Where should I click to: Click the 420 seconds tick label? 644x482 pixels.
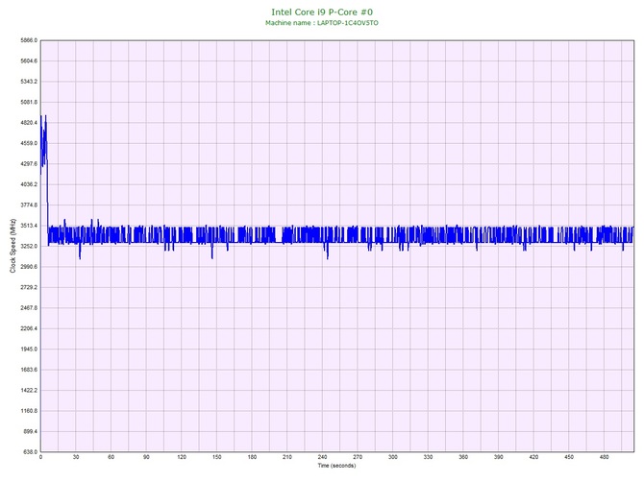click(533, 457)
